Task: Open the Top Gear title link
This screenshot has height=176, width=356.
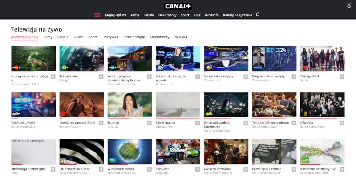Action: pos(162,169)
